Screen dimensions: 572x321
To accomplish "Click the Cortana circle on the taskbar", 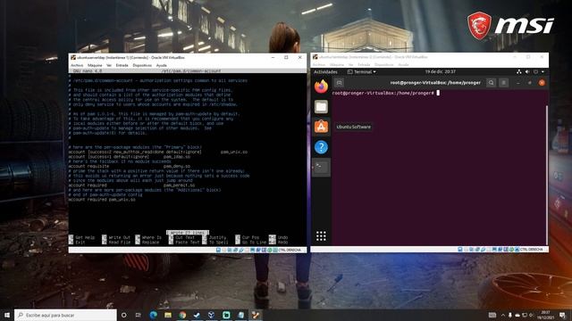I will coord(123,315).
